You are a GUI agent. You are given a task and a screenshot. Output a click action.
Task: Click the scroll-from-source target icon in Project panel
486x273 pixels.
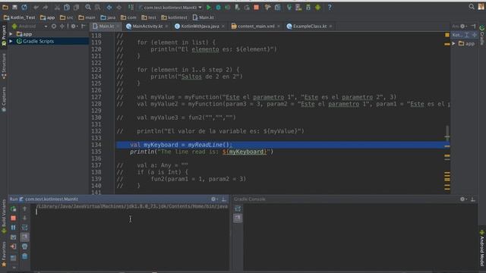tap(54, 27)
